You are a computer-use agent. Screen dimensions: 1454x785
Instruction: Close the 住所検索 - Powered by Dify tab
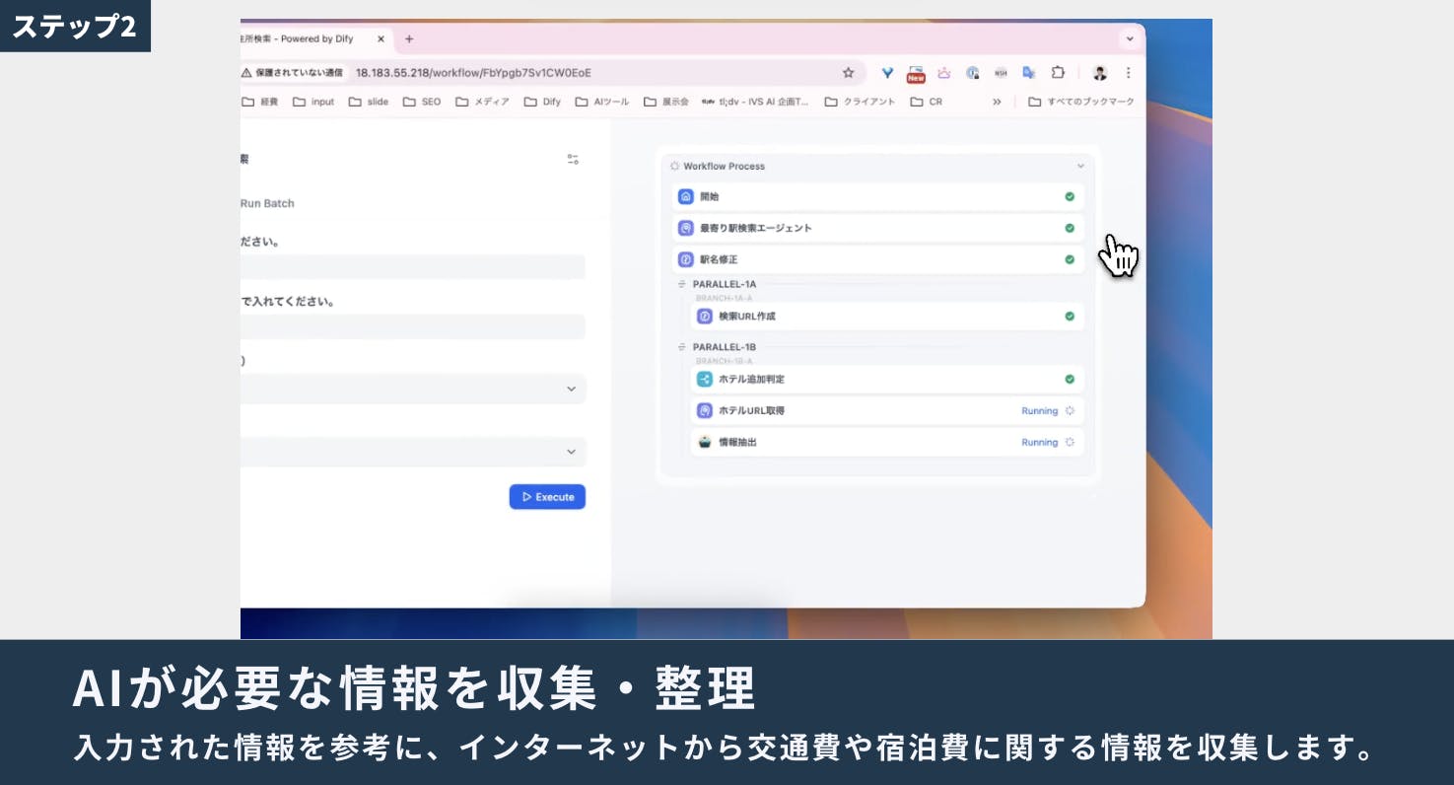click(x=381, y=39)
